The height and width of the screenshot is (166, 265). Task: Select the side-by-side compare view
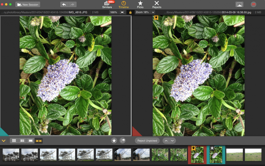pos(38,141)
